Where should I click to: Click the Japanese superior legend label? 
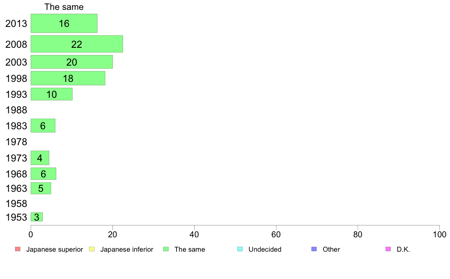[x=55, y=249]
